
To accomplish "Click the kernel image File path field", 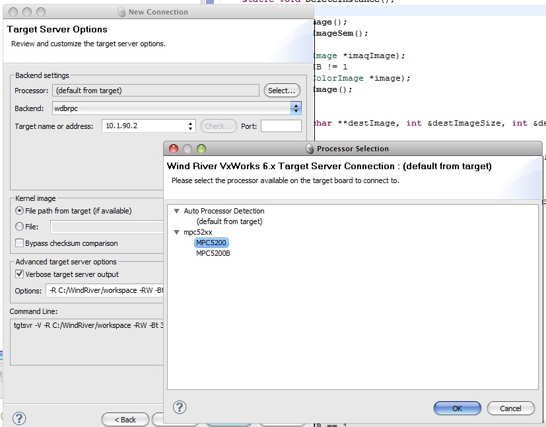I will click(x=106, y=227).
